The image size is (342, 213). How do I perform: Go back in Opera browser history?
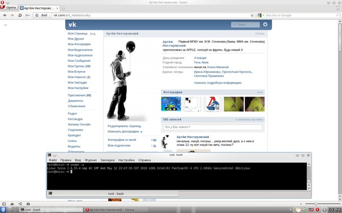5,15
